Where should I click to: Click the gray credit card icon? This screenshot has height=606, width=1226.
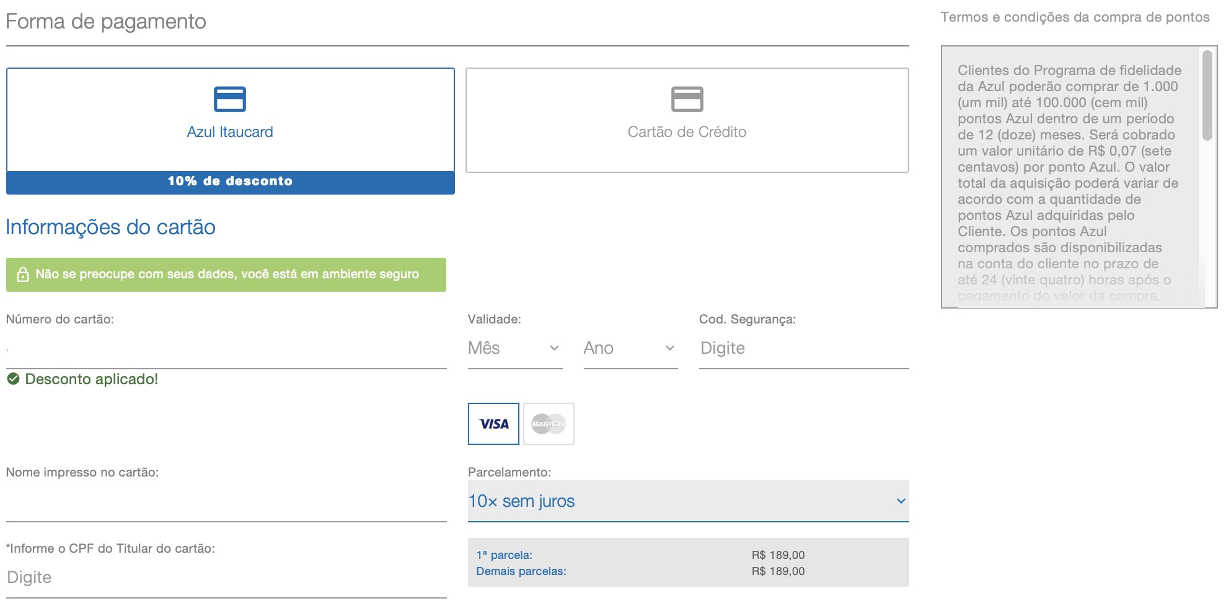(x=687, y=99)
